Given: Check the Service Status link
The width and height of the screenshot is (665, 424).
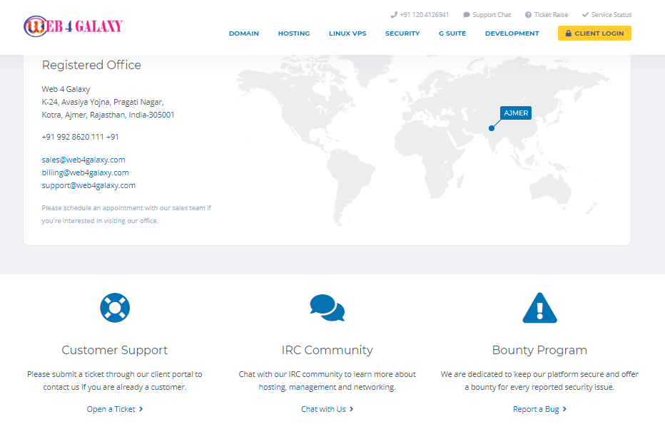Looking at the screenshot, I should [x=607, y=15].
